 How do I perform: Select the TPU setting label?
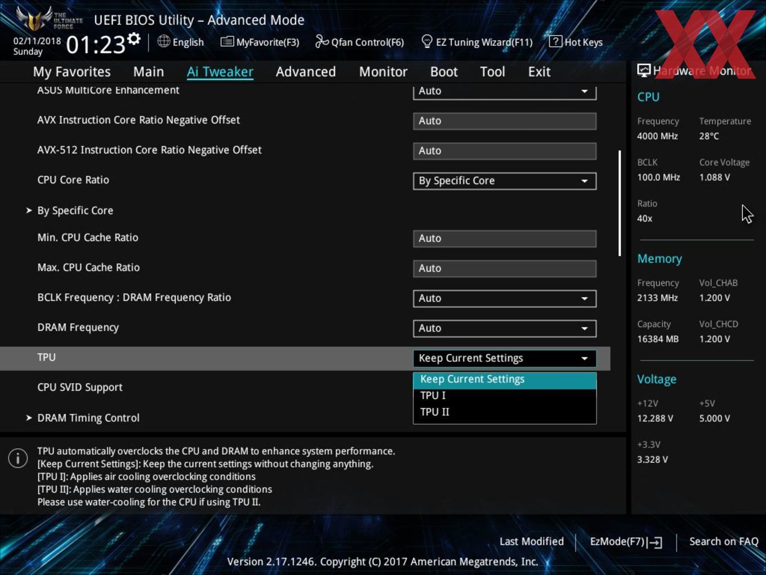tap(46, 357)
